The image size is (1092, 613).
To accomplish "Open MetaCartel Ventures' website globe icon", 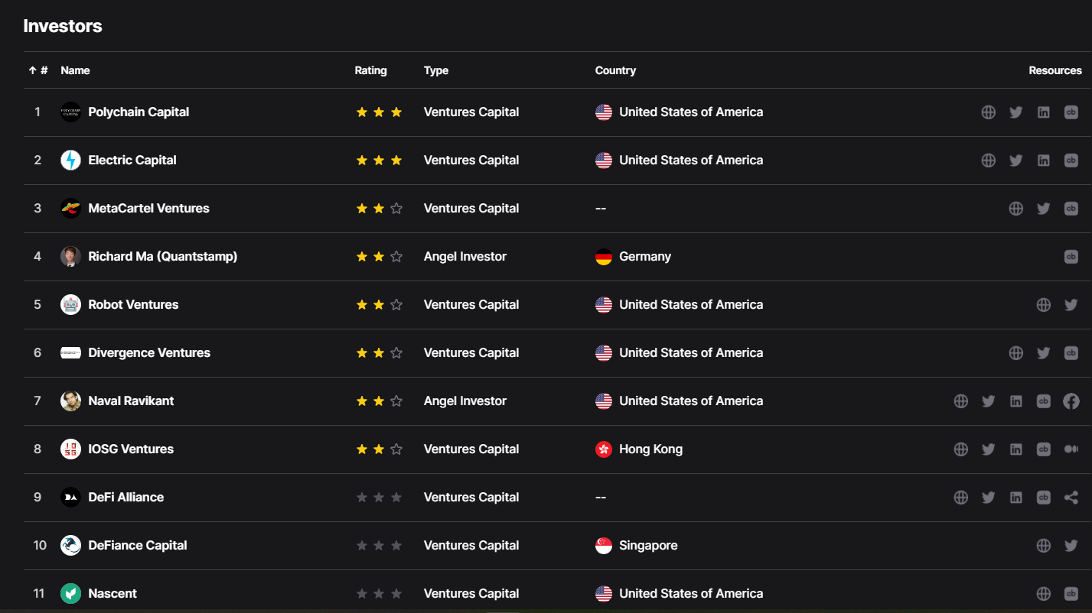I will (1015, 209).
